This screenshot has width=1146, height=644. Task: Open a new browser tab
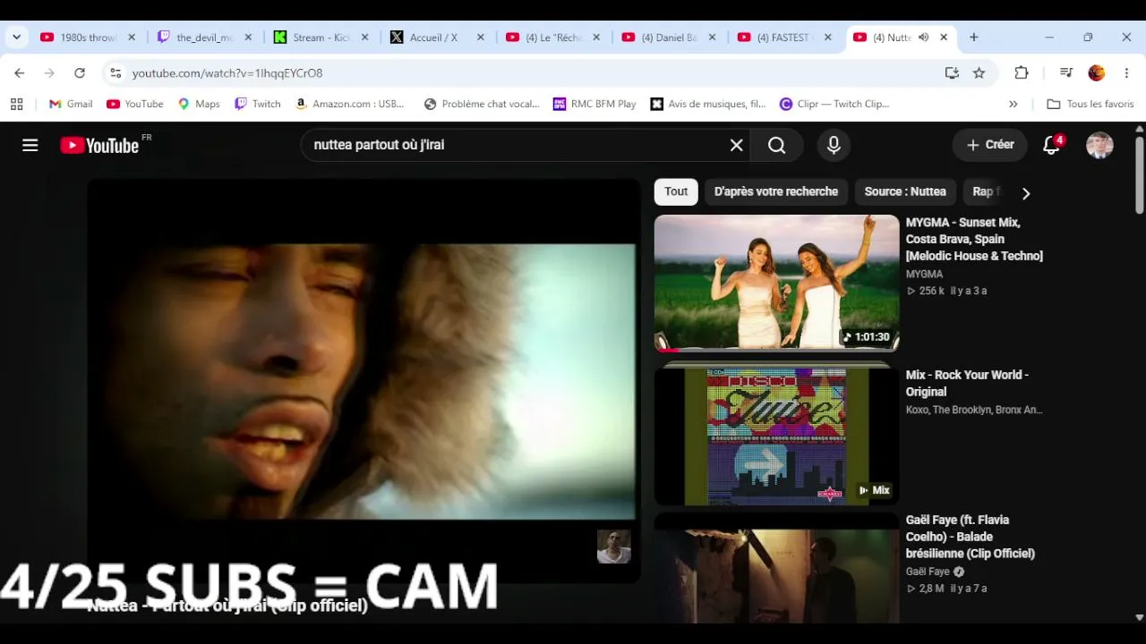tap(974, 38)
